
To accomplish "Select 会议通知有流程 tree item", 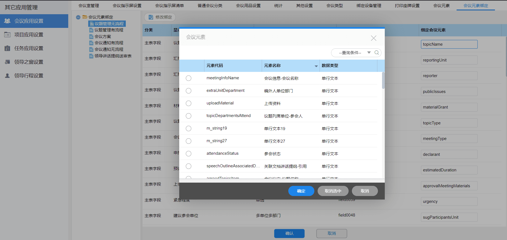I will click(x=109, y=43).
